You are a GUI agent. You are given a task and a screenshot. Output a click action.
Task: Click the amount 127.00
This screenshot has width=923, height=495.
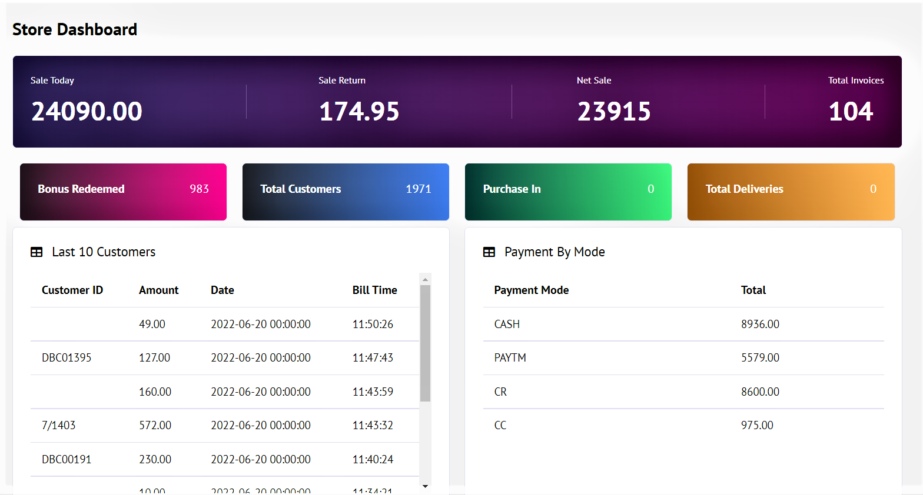tap(154, 357)
